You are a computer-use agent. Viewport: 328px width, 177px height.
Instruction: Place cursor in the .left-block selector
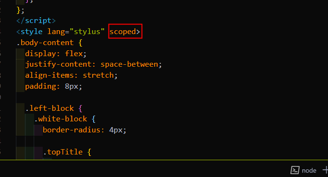49,108
